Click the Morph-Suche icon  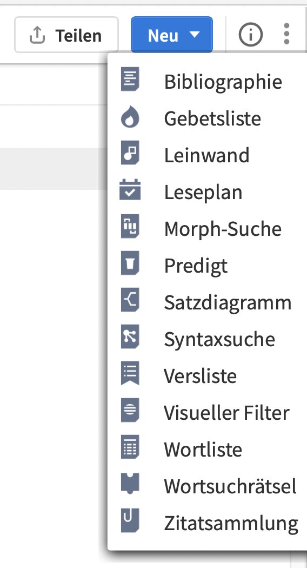(x=130, y=227)
